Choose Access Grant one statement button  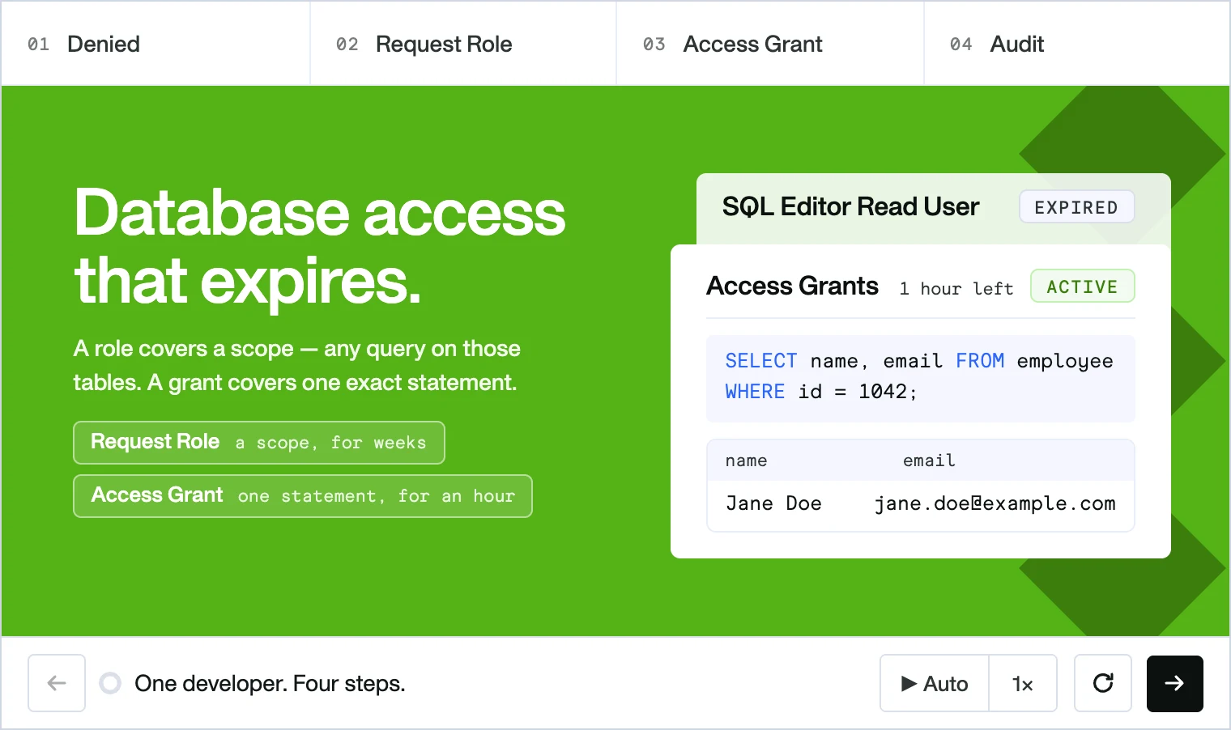303,496
